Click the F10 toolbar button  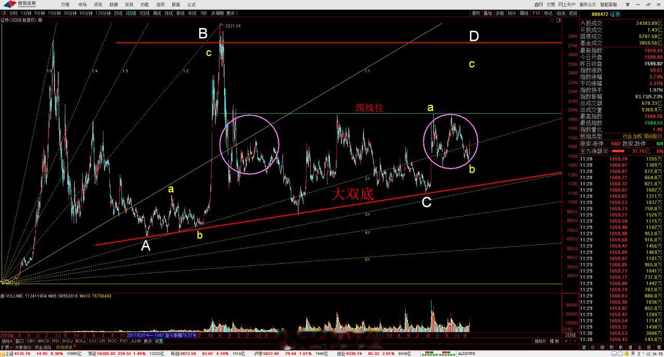pyautogui.click(x=536, y=13)
